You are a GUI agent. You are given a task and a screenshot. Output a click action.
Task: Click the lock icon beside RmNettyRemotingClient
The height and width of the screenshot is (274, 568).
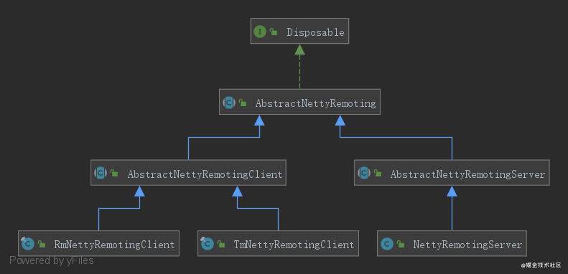tap(42, 244)
